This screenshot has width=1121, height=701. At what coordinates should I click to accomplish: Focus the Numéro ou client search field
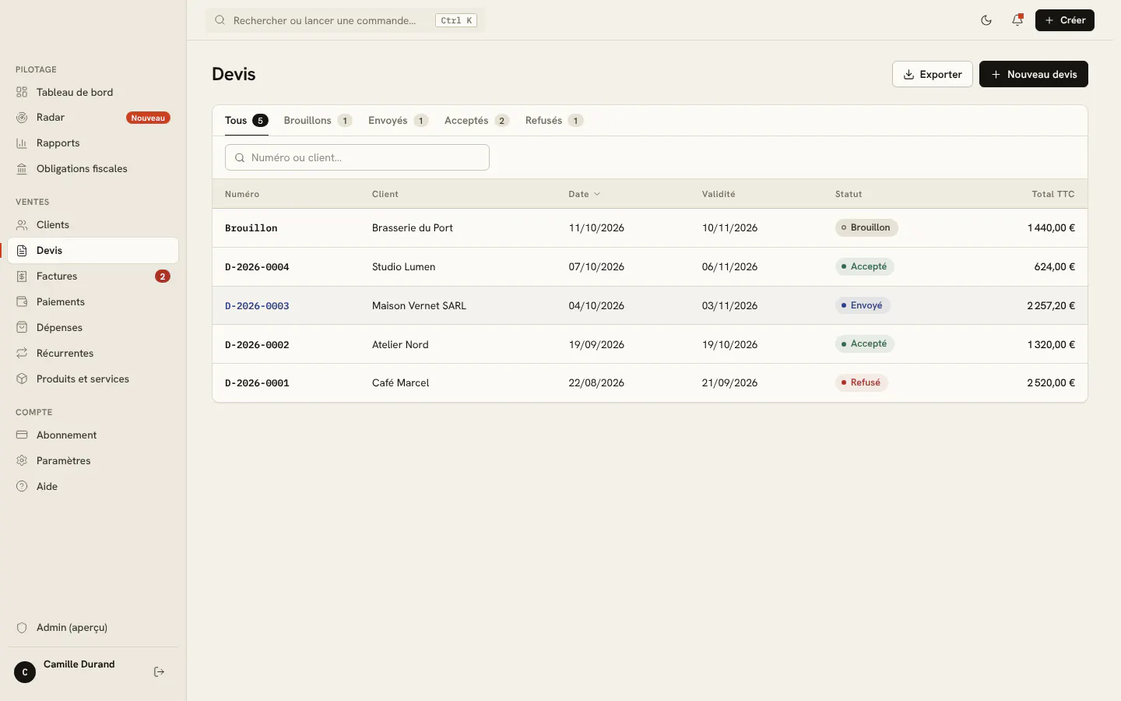(x=357, y=157)
